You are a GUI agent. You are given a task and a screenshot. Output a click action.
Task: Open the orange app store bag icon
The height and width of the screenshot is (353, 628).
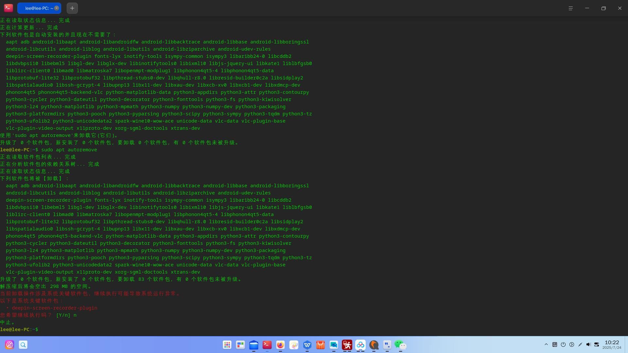pos(321,345)
